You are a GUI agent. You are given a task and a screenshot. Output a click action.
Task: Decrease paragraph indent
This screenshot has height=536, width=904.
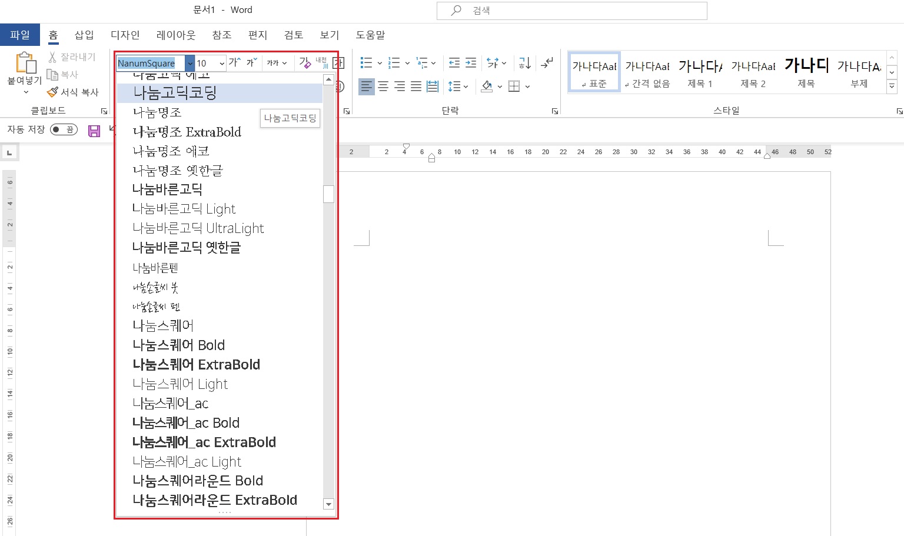[x=454, y=62]
